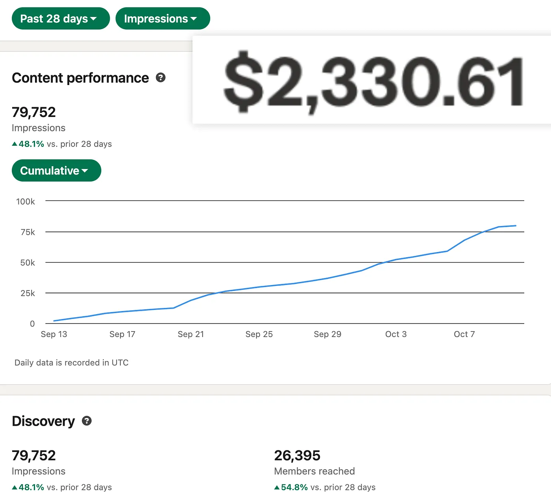Select the Impressions label in Discovery section

pos(39,471)
